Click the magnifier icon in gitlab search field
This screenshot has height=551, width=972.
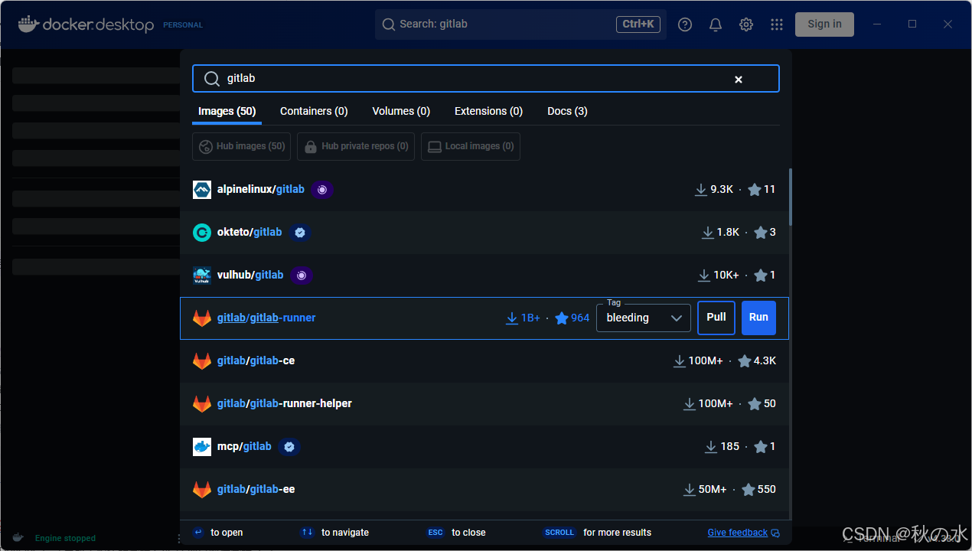212,79
